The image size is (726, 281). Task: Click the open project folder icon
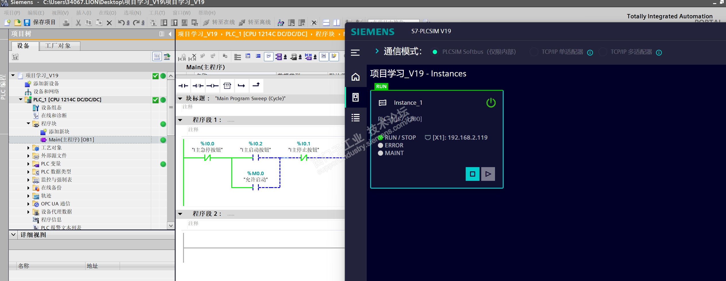click(x=18, y=22)
